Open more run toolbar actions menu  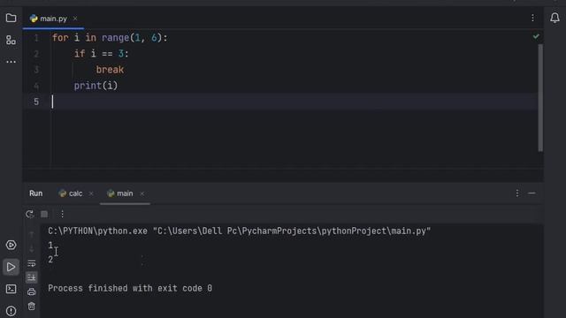tap(62, 214)
